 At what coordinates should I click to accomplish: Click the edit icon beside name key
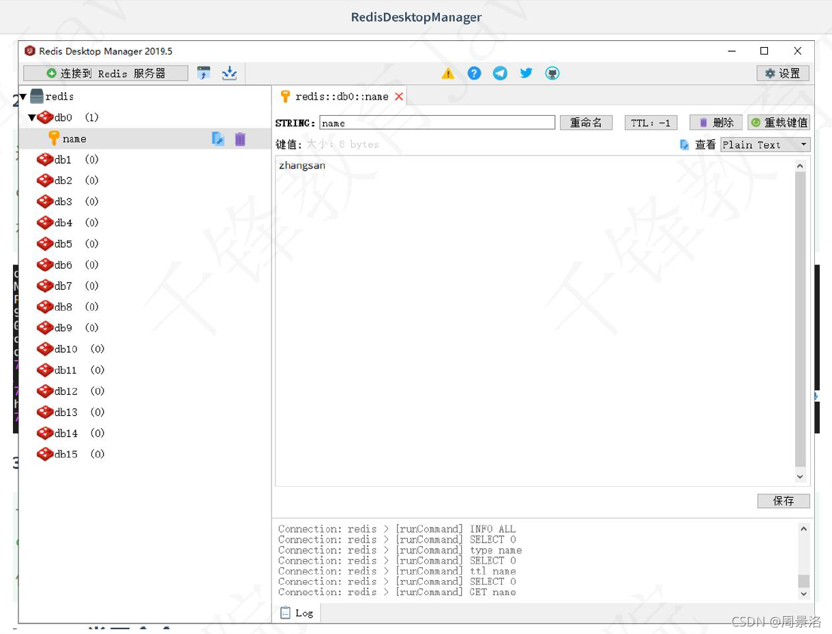pyautogui.click(x=218, y=139)
